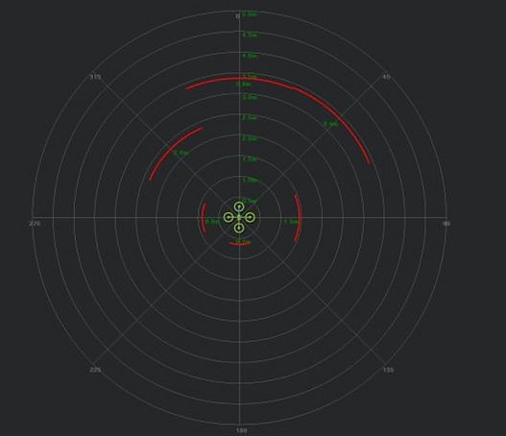Click the 1.0m range ring label
This screenshot has height=437, width=506.
250,180
